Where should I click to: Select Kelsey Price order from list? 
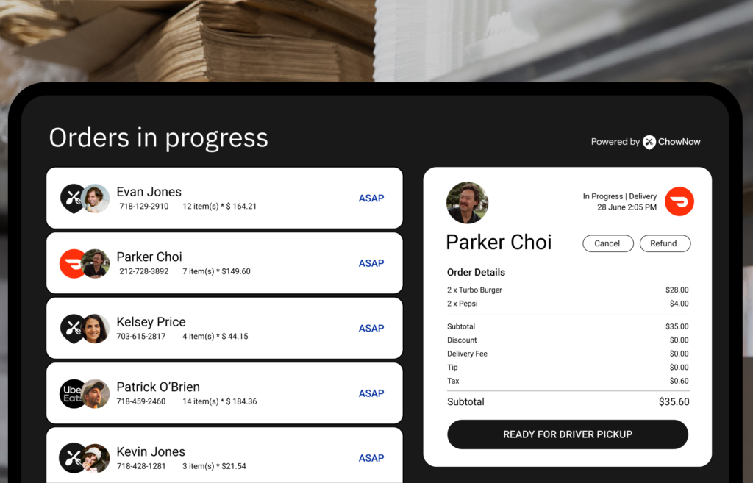click(224, 329)
